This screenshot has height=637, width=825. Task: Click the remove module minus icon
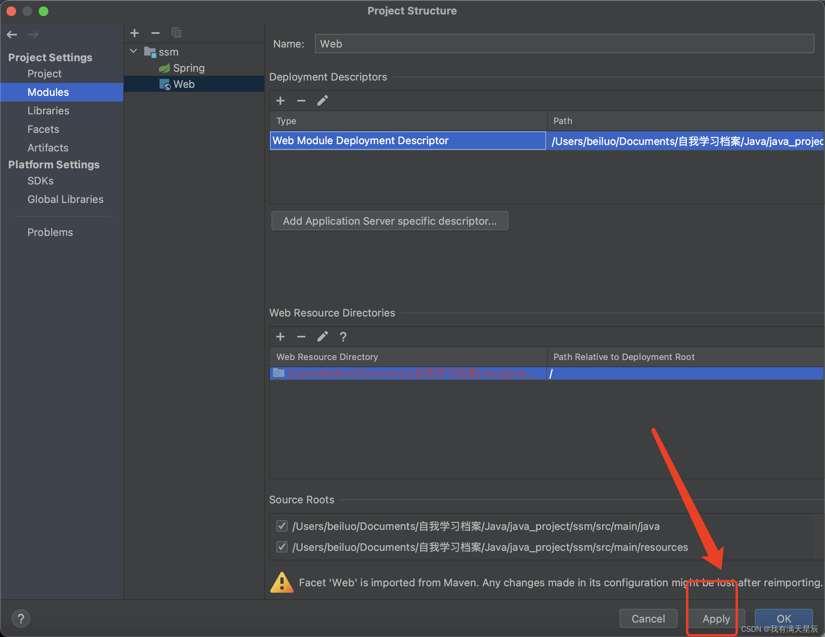tap(155, 33)
